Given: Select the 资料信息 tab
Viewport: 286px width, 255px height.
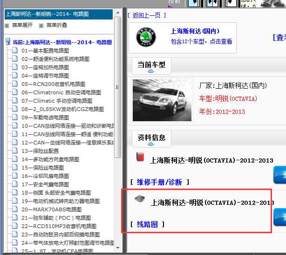Looking at the screenshot, I should click(x=151, y=137).
